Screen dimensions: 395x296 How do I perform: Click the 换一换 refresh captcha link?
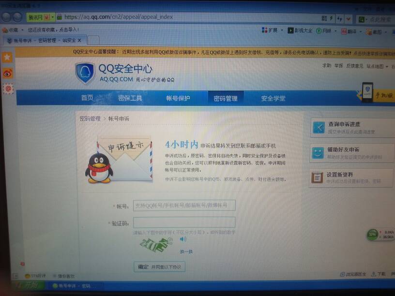click(x=186, y=252)
